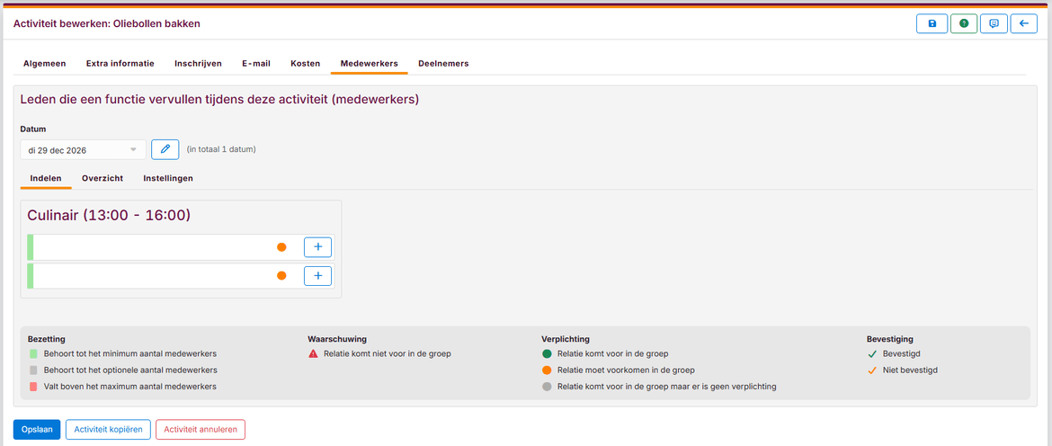Open the green help question icon
The height and width of the screenshot is (446, 1052).
964,23
